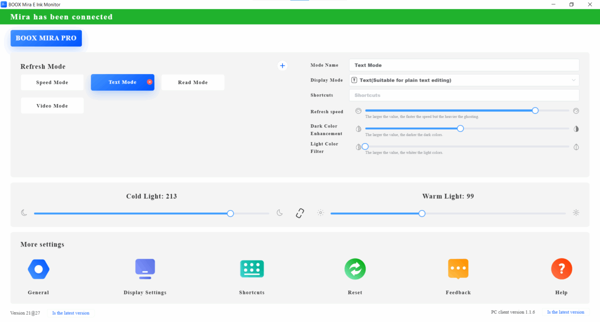600x322 pixels.
Task: Open the Help question mark icon
Action: pos(561,269)
